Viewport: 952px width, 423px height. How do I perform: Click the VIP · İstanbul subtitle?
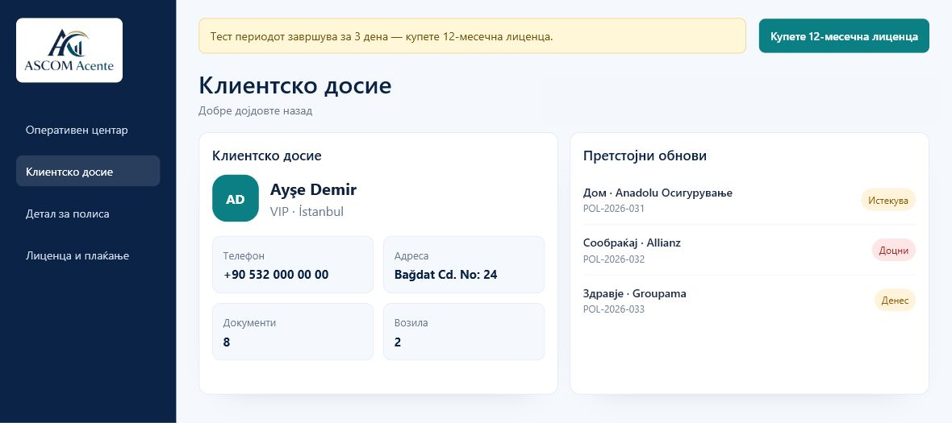[307, 211]
